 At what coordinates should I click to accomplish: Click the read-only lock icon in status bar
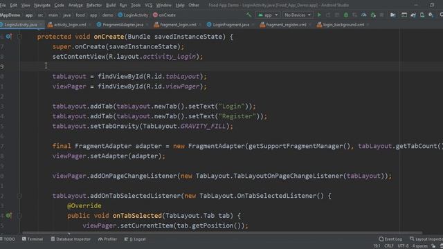(434, 246)
